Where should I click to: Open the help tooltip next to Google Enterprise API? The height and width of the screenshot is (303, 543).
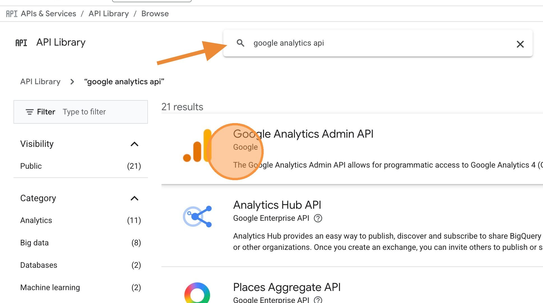click(x=318, y=218)
